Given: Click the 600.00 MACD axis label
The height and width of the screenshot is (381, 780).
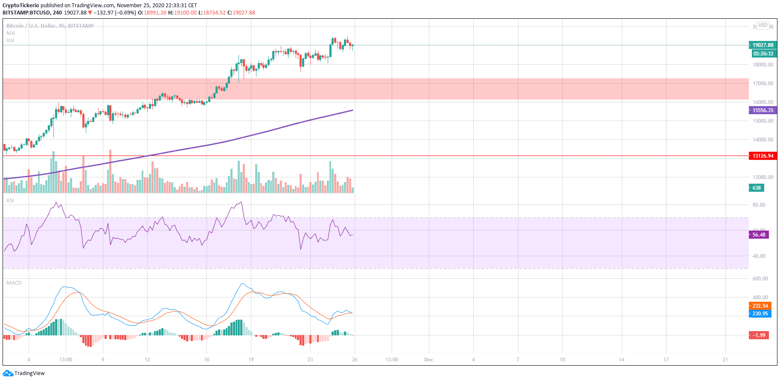Looking at the screenshot, I should point(760,279).
